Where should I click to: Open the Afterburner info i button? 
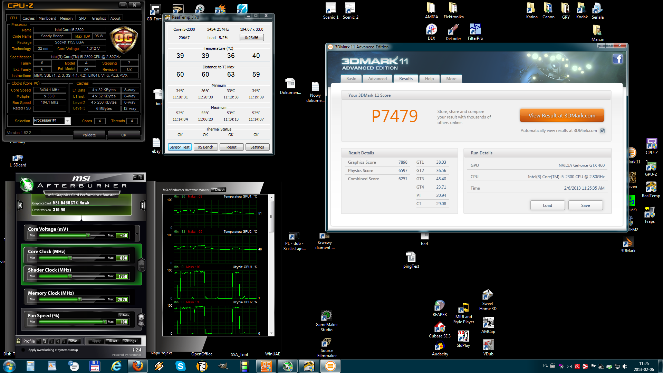tap(143, 205)
